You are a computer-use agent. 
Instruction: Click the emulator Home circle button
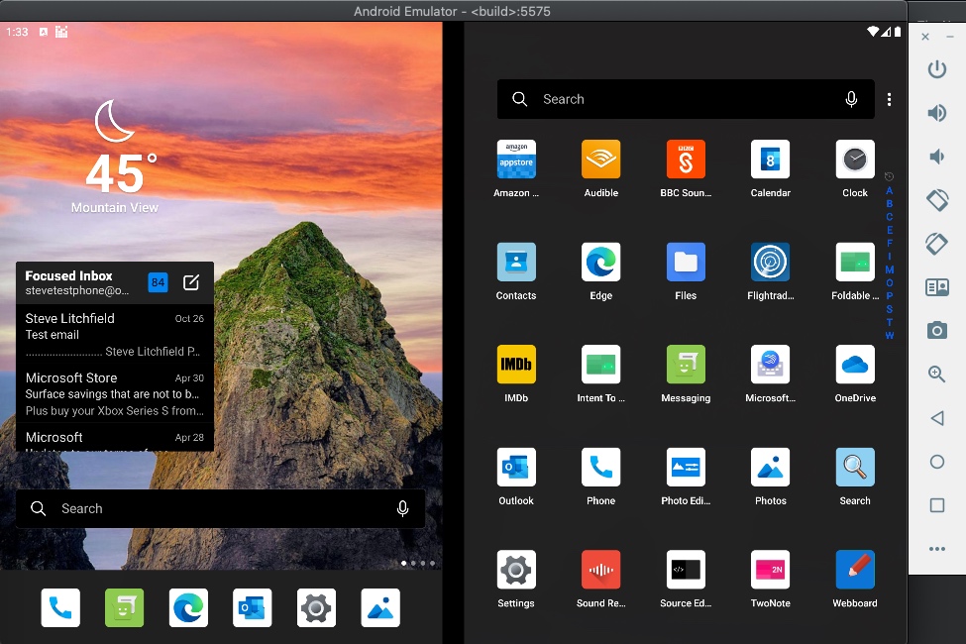937,462
